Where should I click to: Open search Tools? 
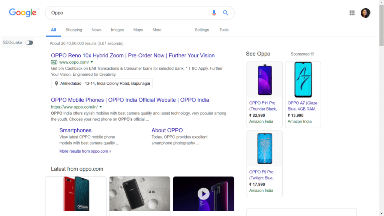point(224,30)
